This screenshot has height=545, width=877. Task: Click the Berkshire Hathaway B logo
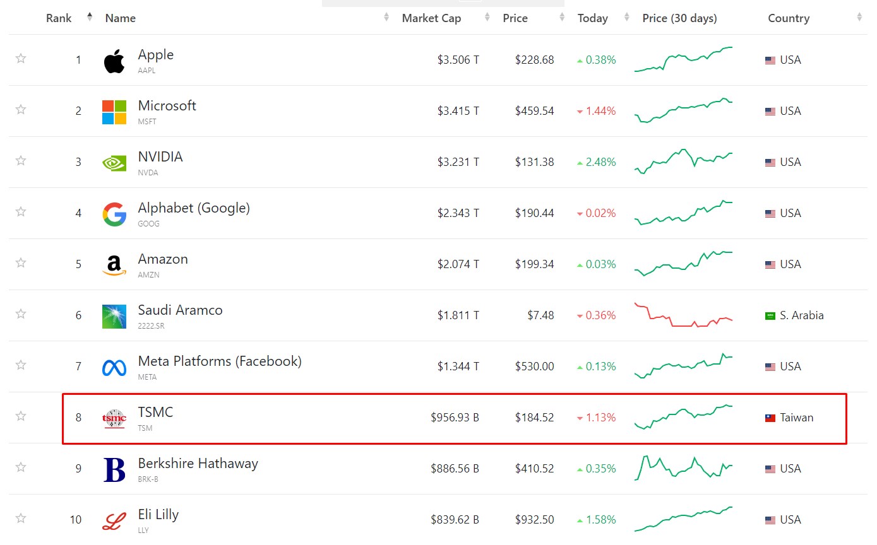(x=114, y=469)
